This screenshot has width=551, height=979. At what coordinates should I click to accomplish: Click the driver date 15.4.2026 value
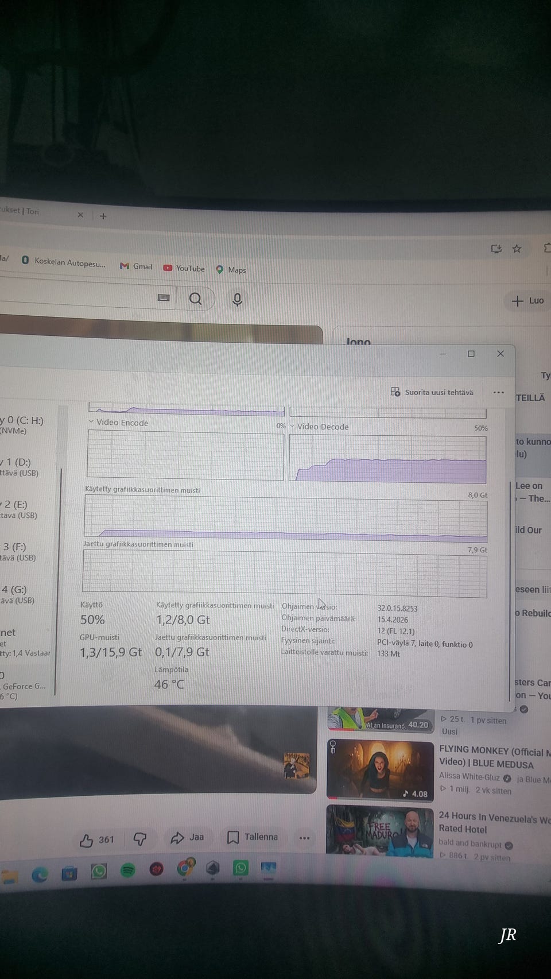[393, 620]
